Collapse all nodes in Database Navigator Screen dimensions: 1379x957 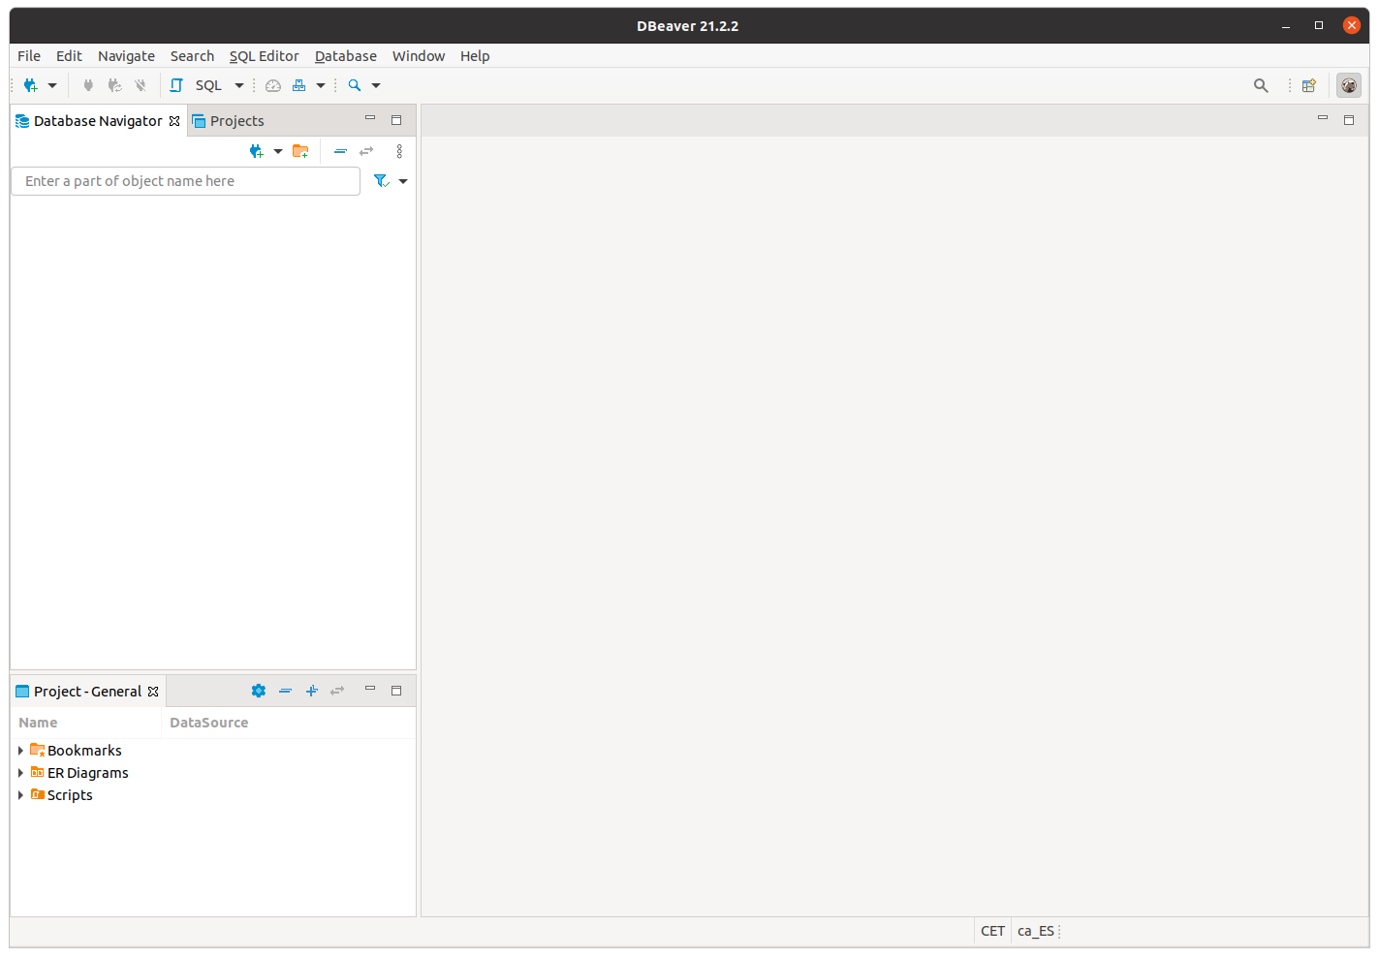[x=340, y=151]
